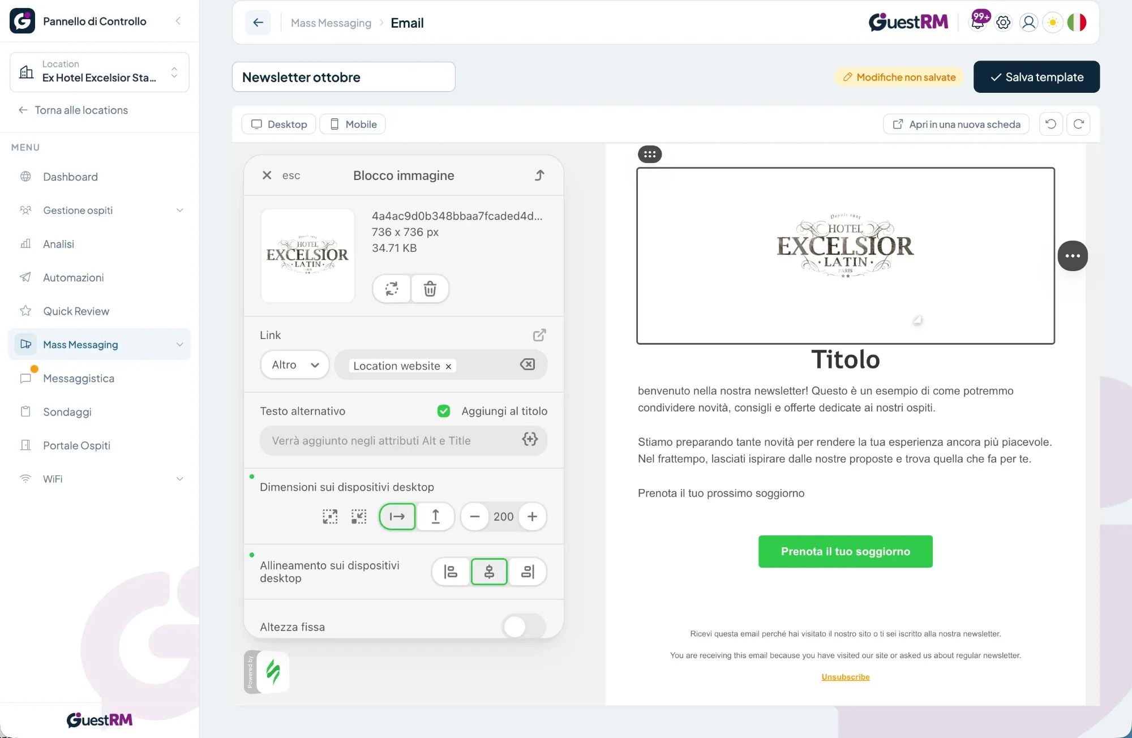Image resolution: width=1132 pixels, height=738 pixels.
Task: Click the open link external icon
Action: click(539, 335)
